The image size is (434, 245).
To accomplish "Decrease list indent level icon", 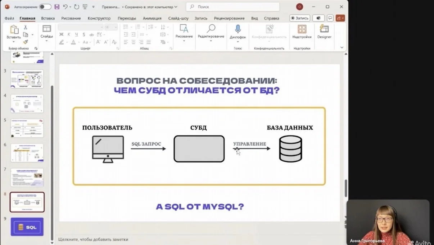I will tap(126, 34).
